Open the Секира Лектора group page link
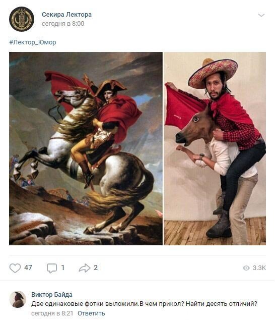This screenshot has width=275, height=320. (x=66, y=15)
